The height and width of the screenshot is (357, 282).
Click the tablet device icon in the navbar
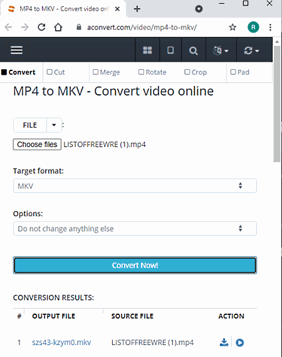click(x=170, y=50)
